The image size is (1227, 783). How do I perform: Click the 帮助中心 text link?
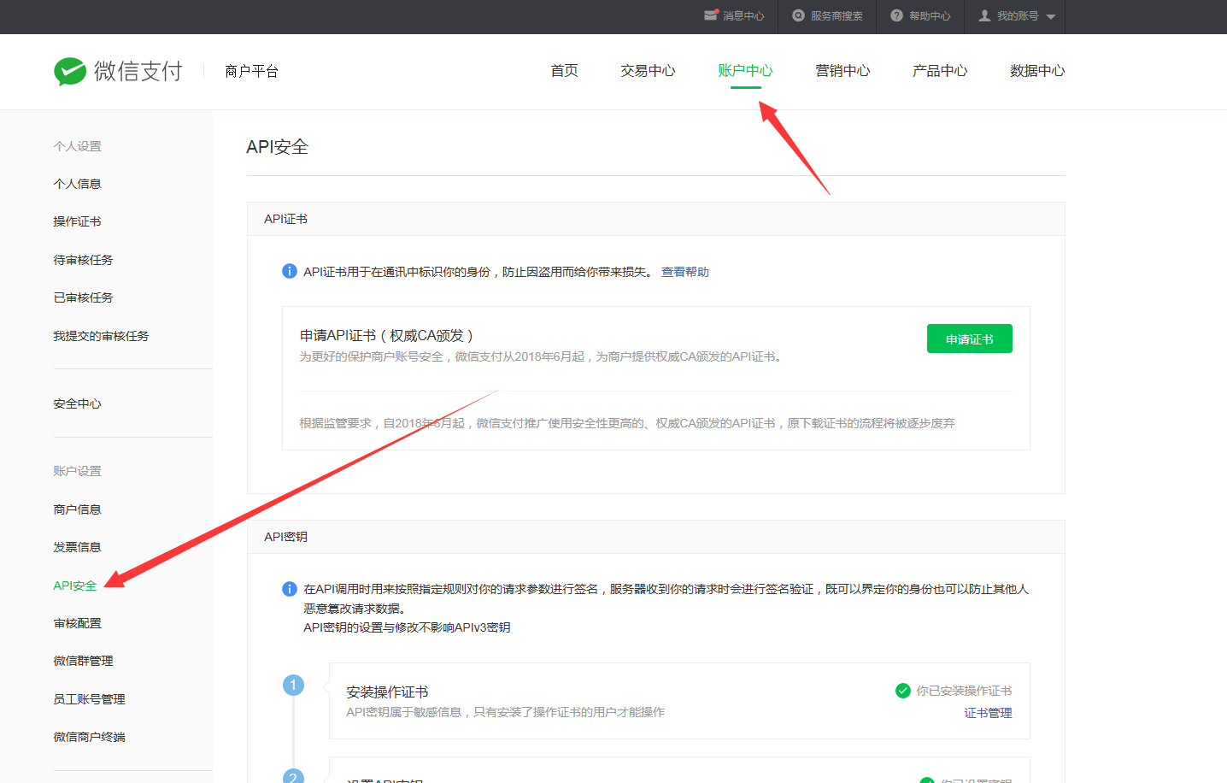[930, 16]
